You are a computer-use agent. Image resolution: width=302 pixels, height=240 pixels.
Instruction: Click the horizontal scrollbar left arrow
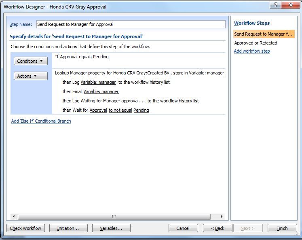coord(14,217)
